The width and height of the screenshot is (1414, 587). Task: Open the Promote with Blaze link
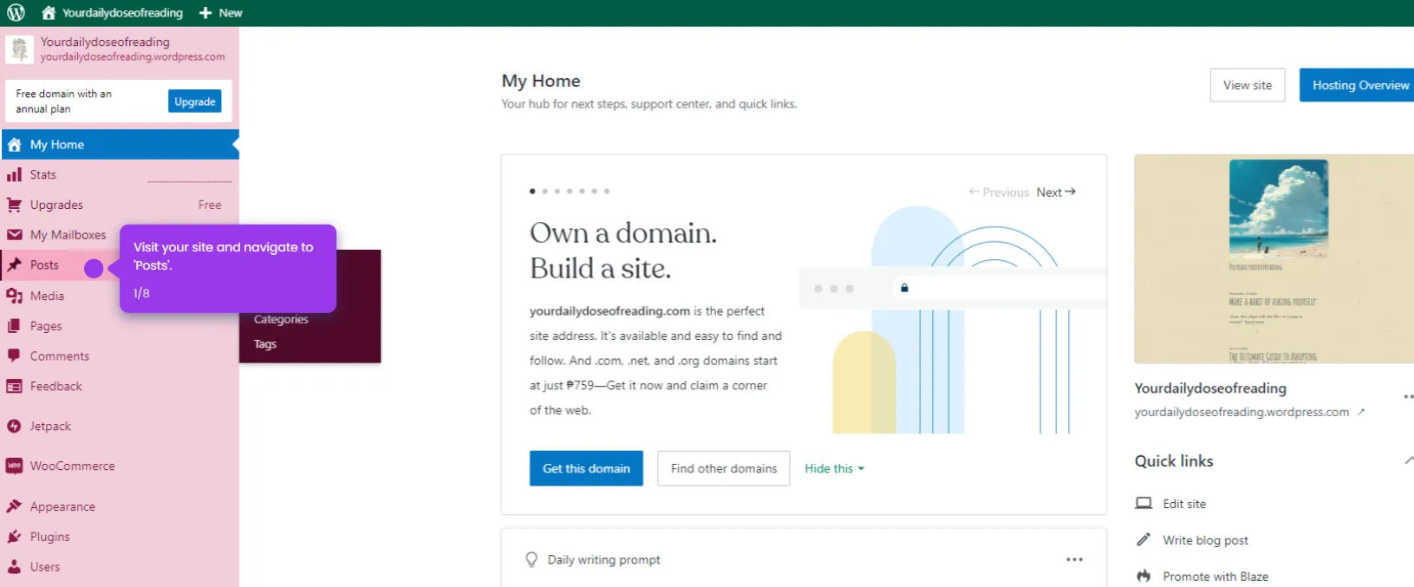point(1215,577)
